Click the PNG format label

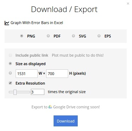tap(31, 36)
